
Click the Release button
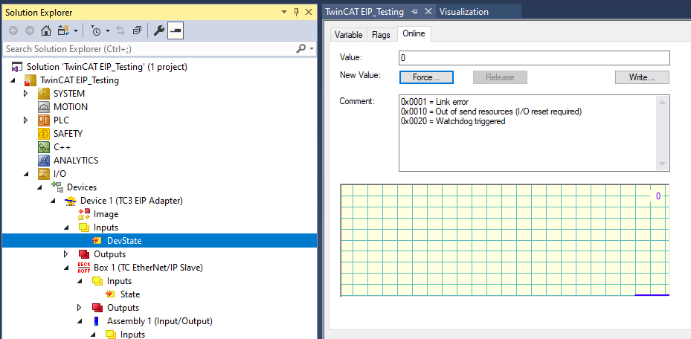click(x=500, y=77)
